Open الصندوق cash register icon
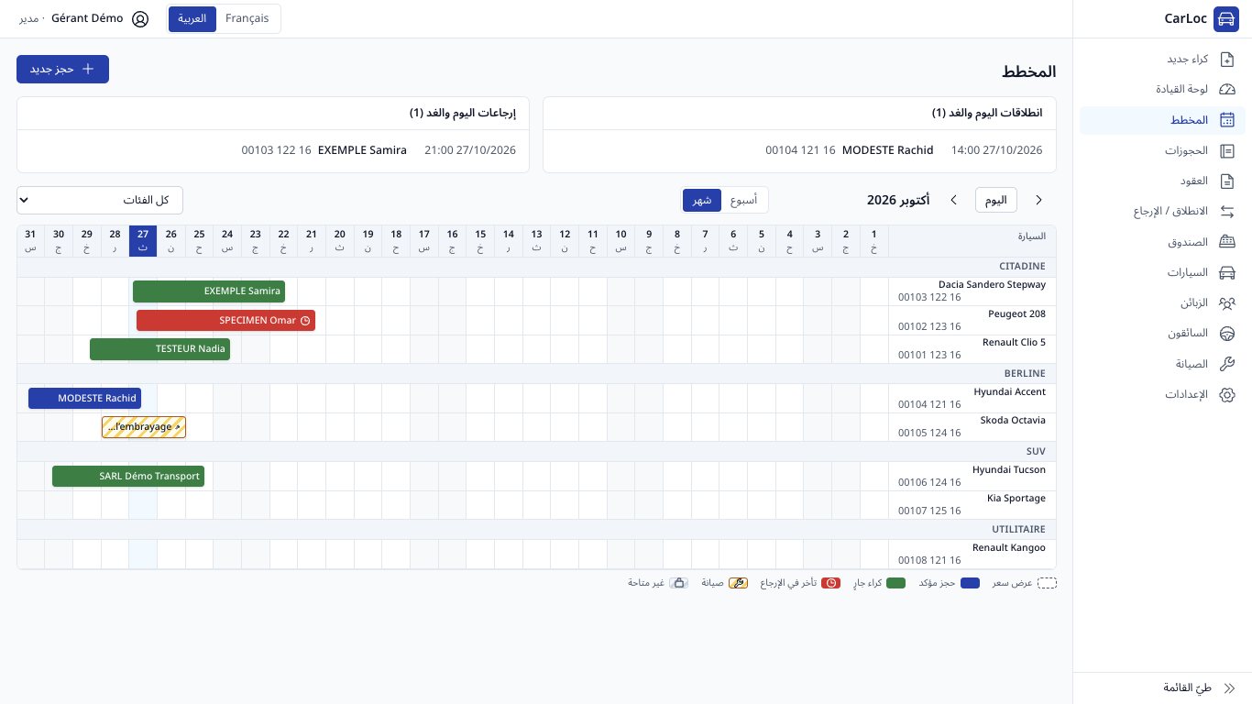This screenshot has width=1252, height=704. (x=1227, y=242)
